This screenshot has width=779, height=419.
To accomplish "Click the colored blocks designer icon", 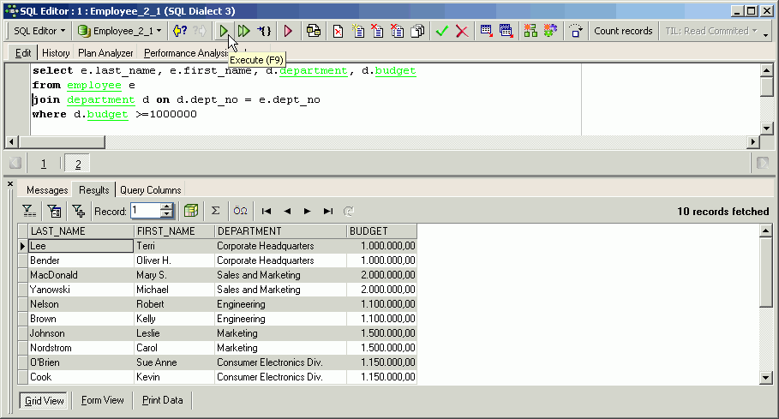I will (530, 31).
